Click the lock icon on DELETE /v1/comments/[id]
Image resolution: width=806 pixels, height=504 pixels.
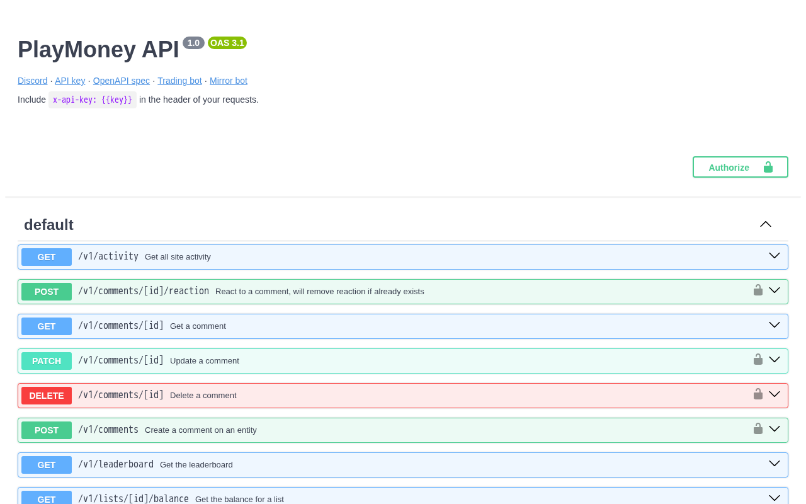758,394
